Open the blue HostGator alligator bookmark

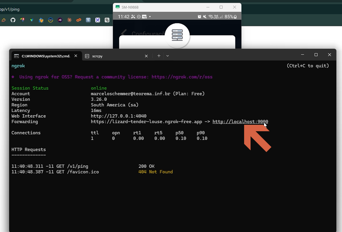(x=41, y=20)
